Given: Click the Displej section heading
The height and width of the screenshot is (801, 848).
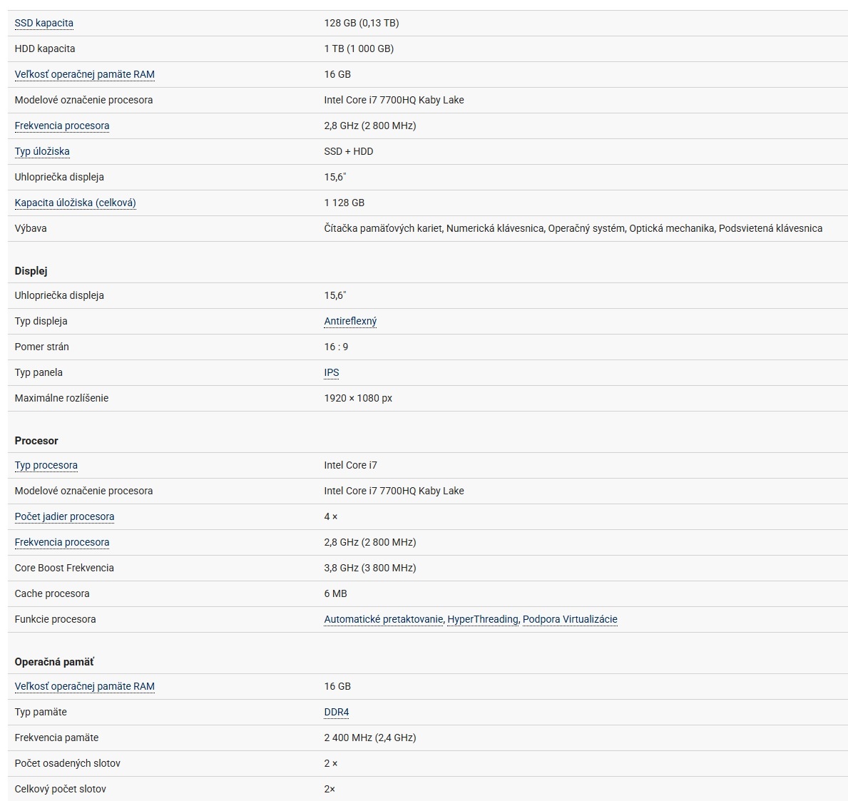Looking at the screenshot, I should point(31,271).
